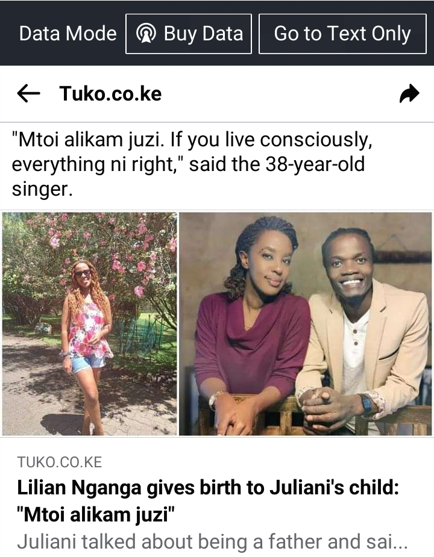Tap the Mtoi alikam juzi post text
434x557 pixels.
192,164
